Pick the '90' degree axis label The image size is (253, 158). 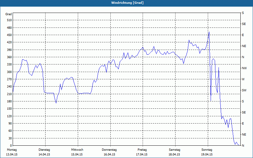click(10, 123)
